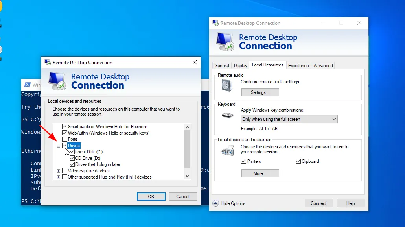Click the Hide Options arrow icon

(215, 203)
